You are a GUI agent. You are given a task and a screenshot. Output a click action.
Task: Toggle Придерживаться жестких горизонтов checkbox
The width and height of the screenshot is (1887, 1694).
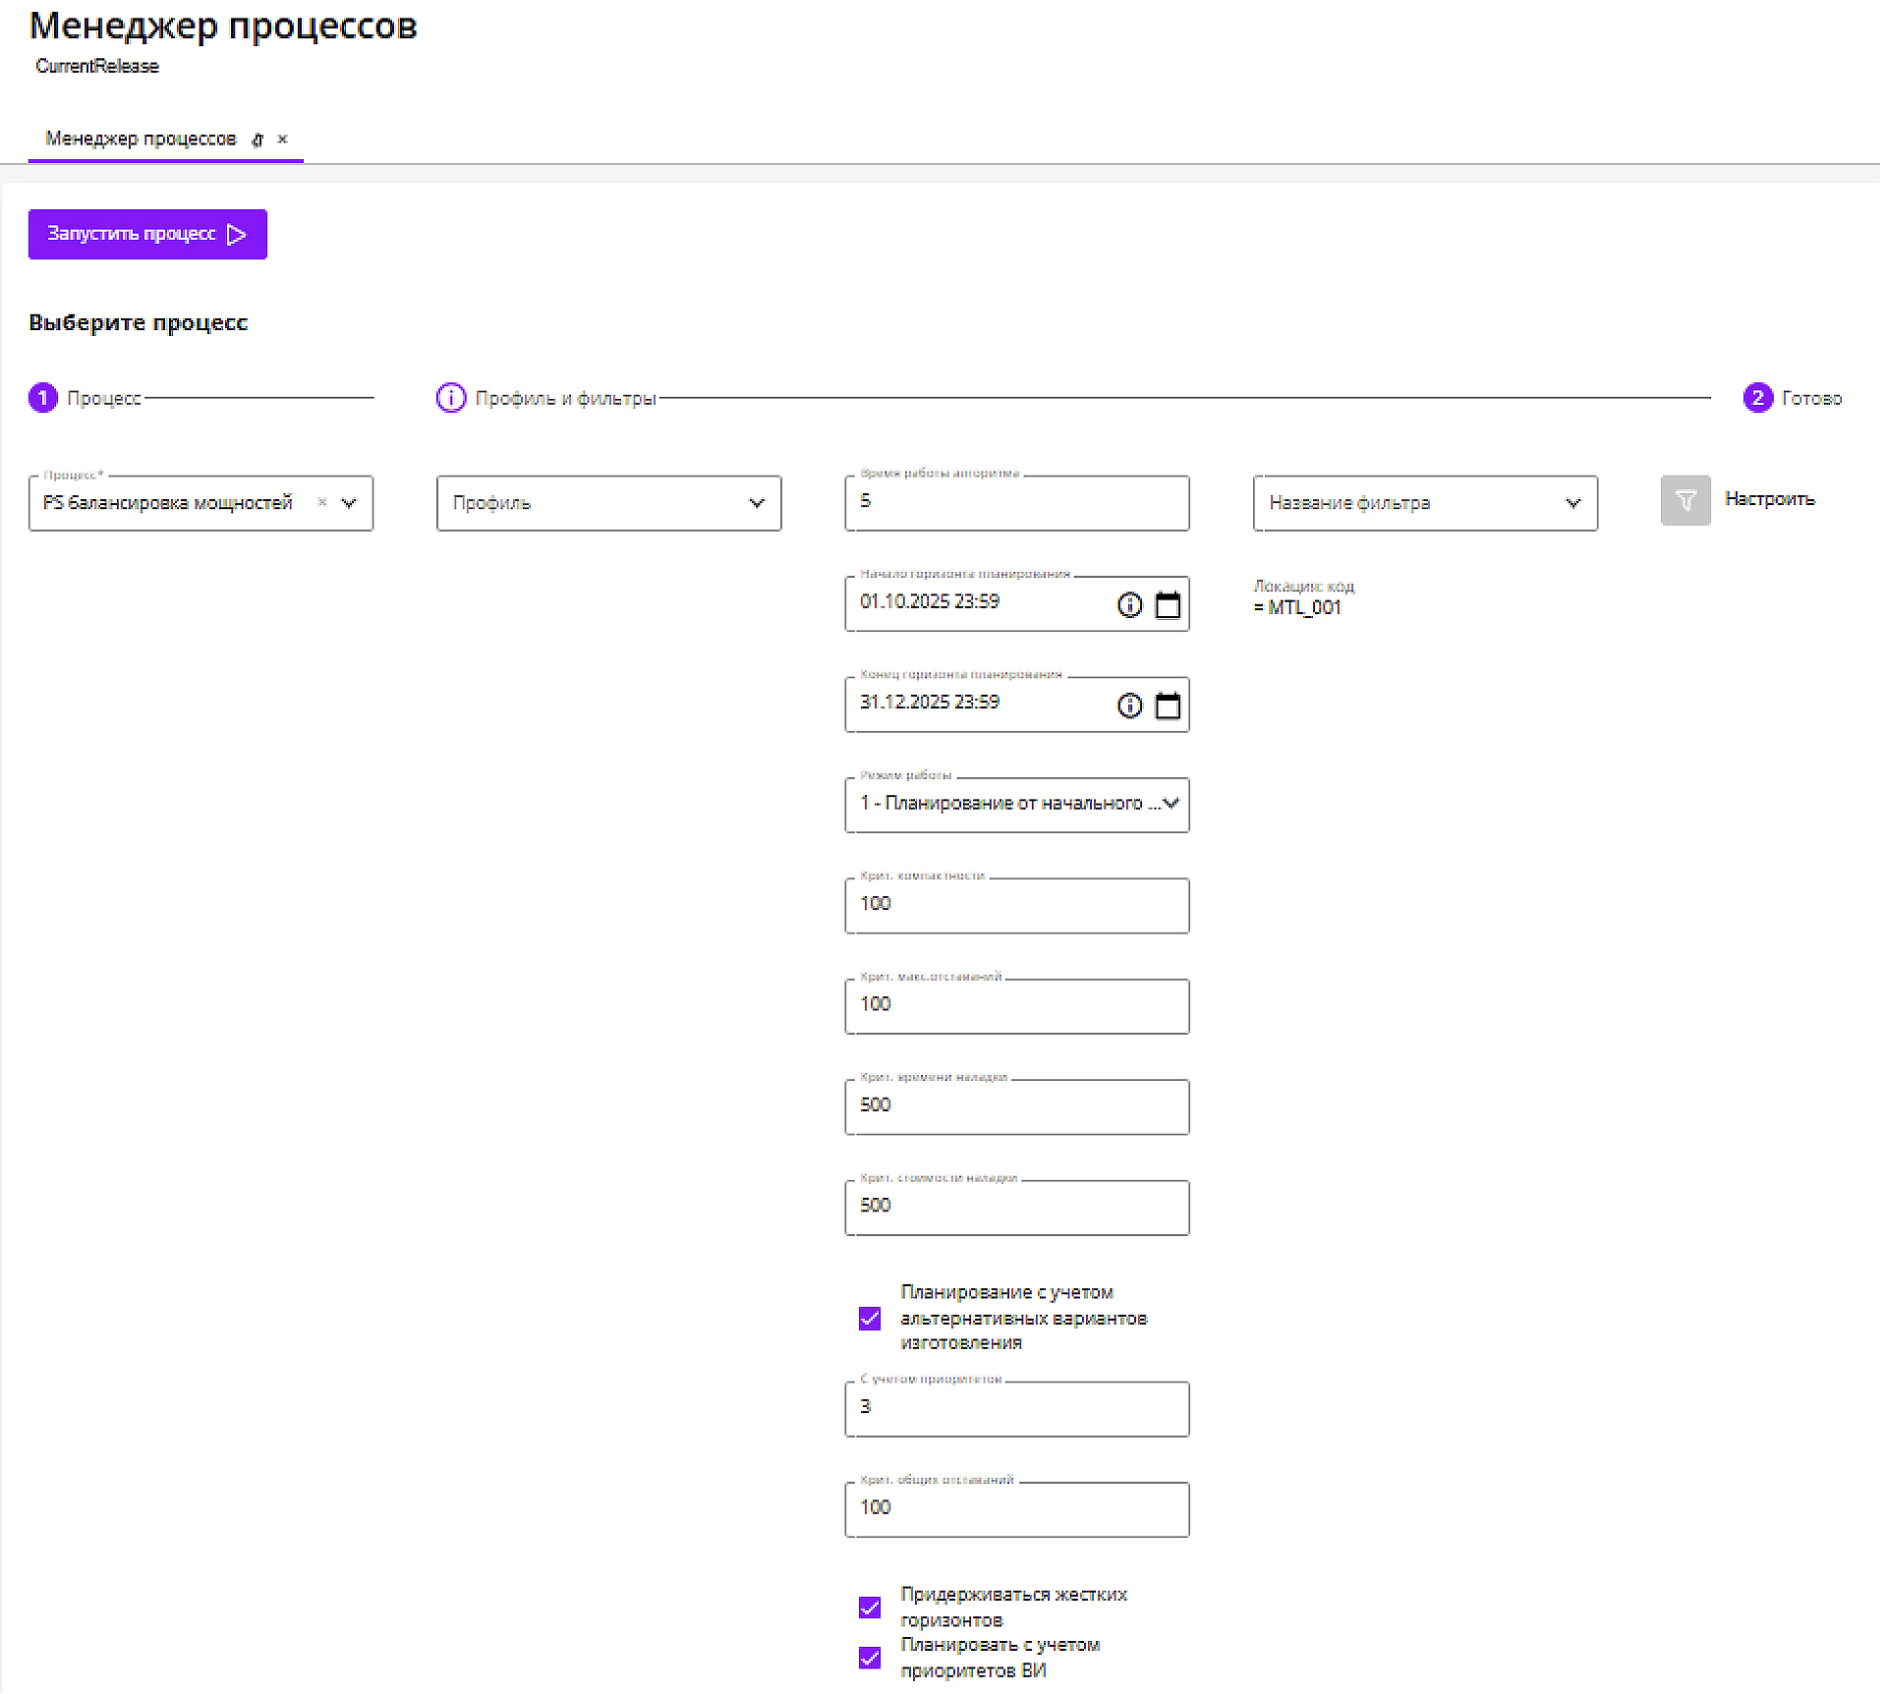(869, 1608)
